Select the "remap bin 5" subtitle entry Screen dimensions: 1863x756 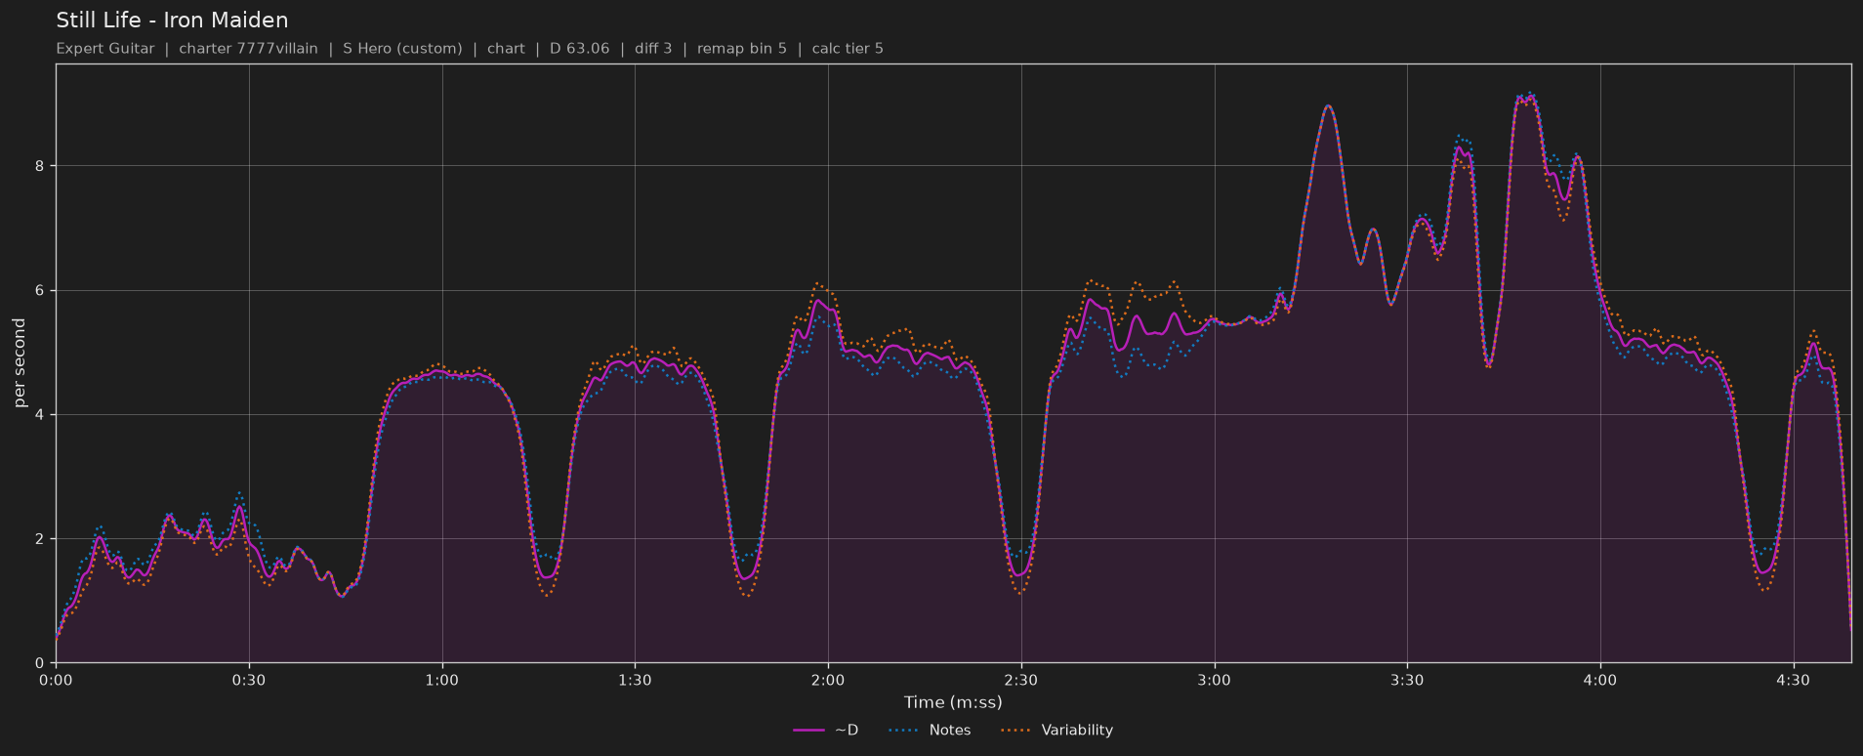coord(742,49)
